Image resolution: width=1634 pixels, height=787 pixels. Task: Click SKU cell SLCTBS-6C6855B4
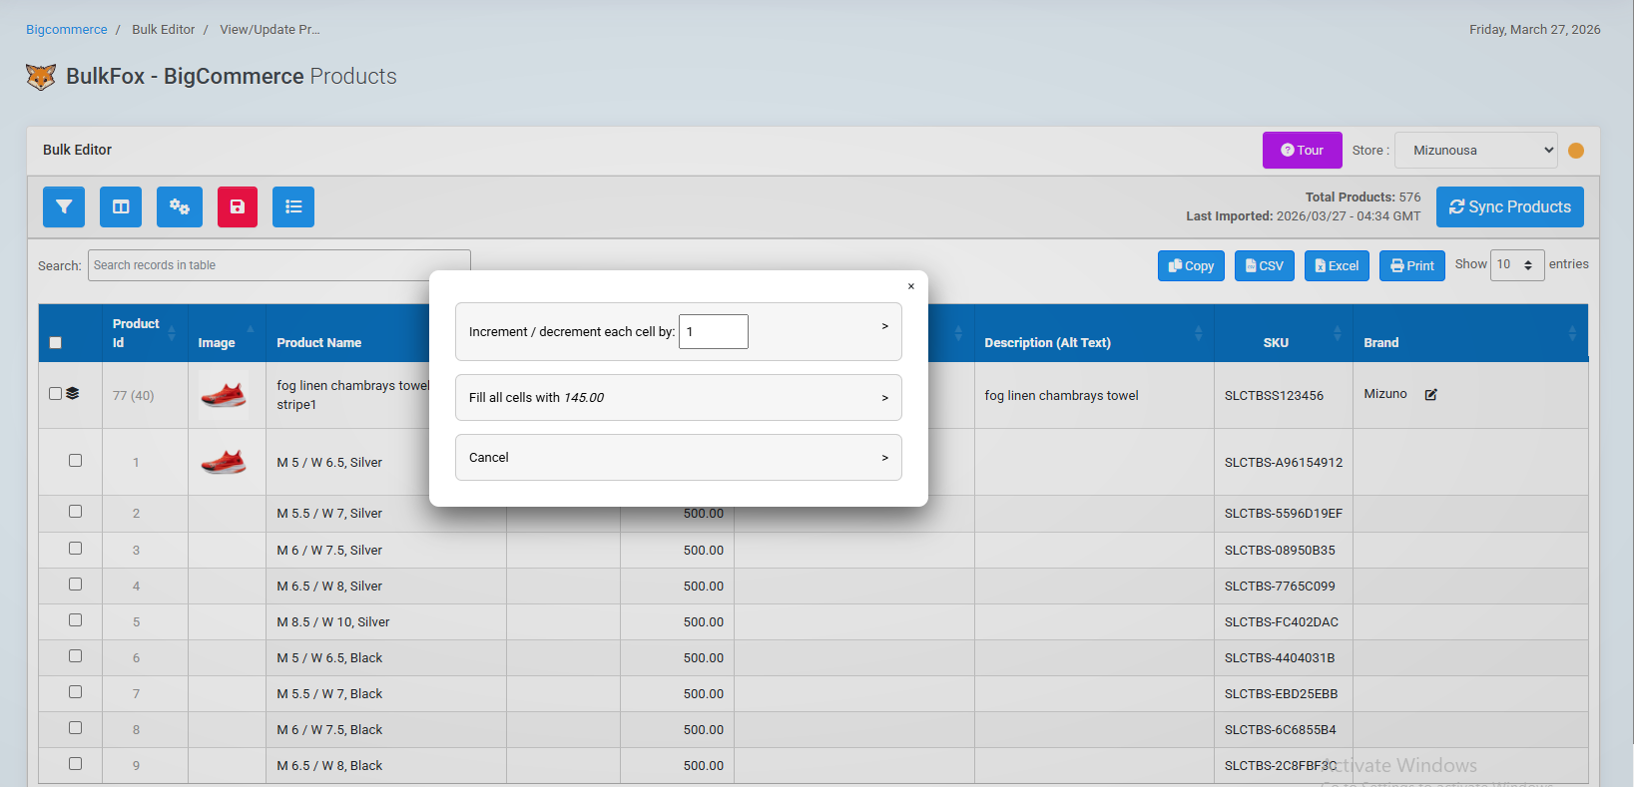[x=1281, y=730]
